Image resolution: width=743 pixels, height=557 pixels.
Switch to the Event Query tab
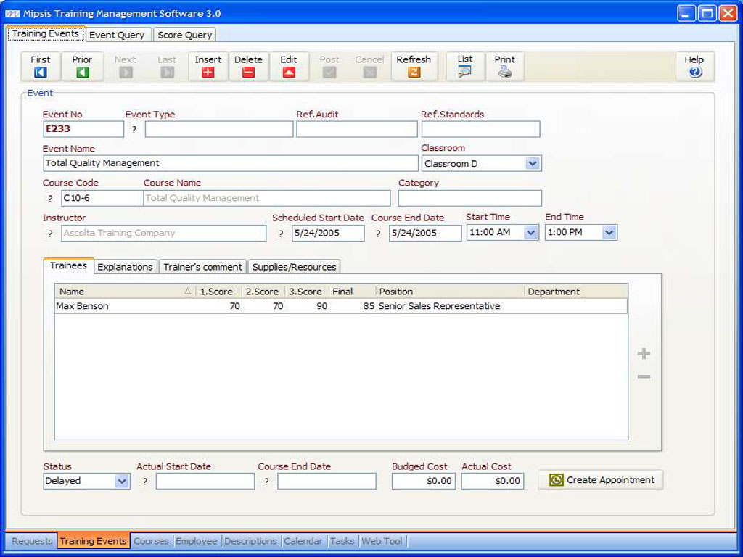[117, 35]
